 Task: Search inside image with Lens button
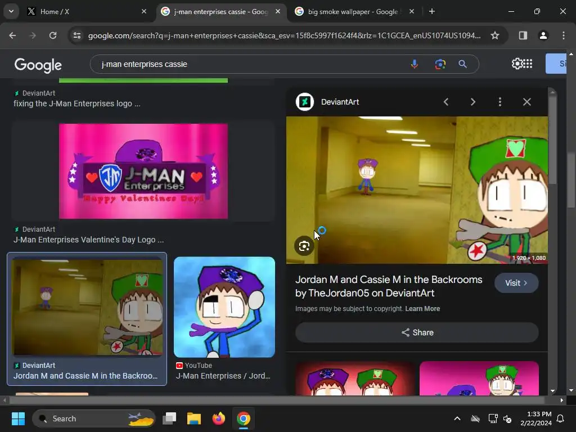click(x=304, y=246)
